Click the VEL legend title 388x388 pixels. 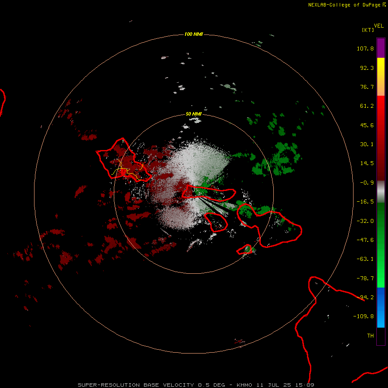coord(379,26)
